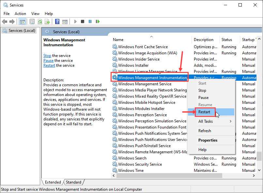Choose Pause in the context menu
The width and height of the screenshot is (263, 193).
tap(212, 98)
